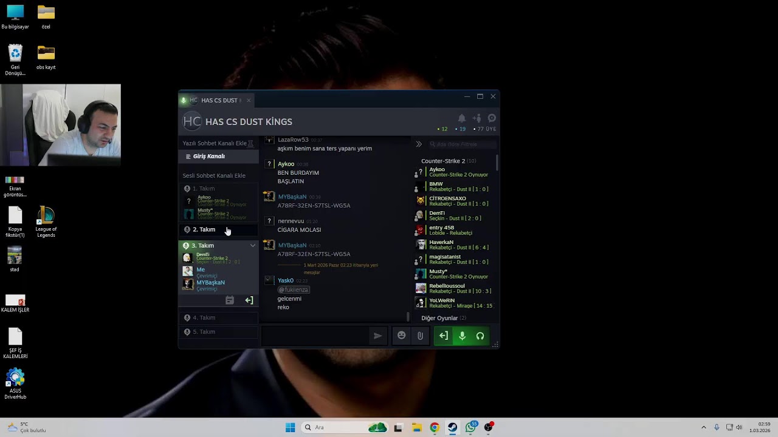Click Me in the 3. Takım channel

pos(219,272)
